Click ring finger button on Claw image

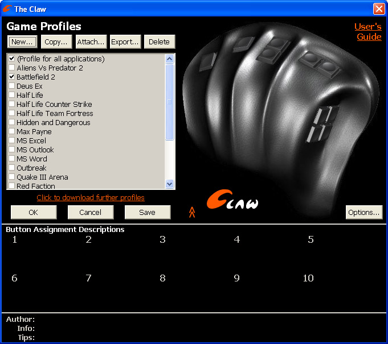point(243,44)
